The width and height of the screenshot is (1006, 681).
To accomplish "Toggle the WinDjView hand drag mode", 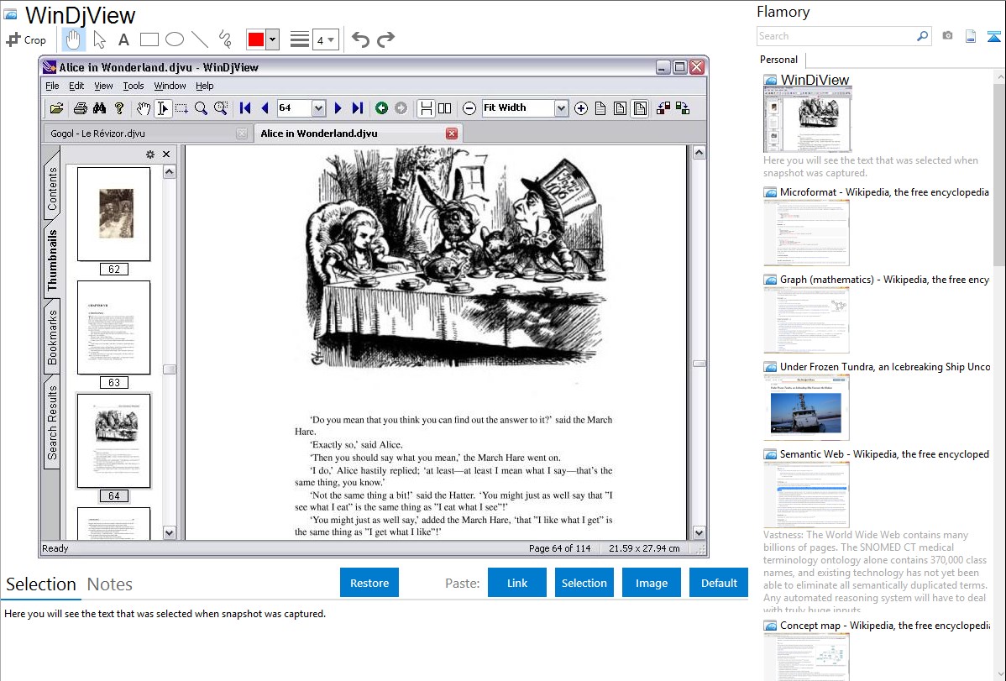I will pos(143,107).
